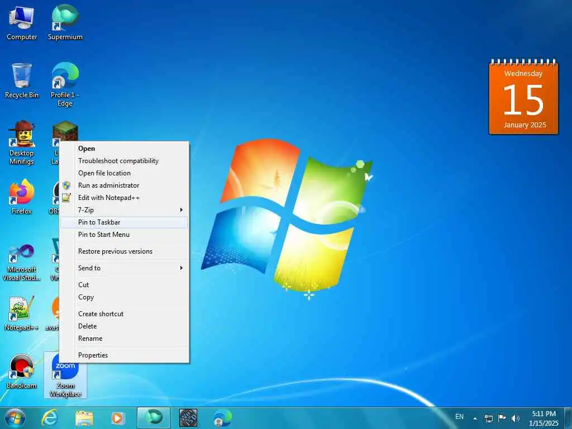Open the volume speaker tray icon
The image size is (572, 429).
(515, 418)
